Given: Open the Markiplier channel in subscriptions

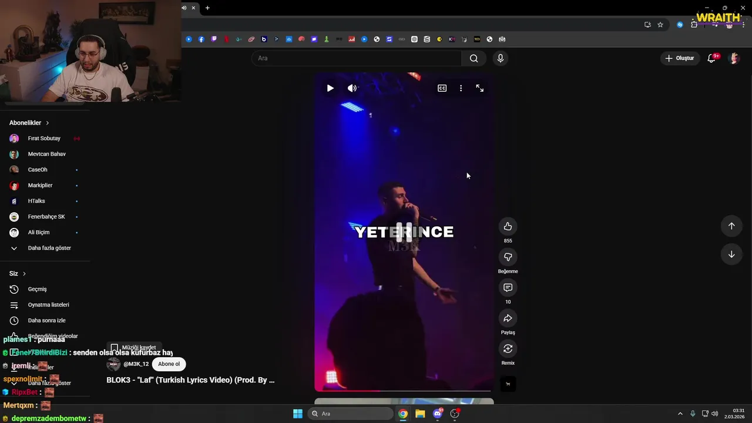Looking at the screenshot, I should [x=45, y=186].
